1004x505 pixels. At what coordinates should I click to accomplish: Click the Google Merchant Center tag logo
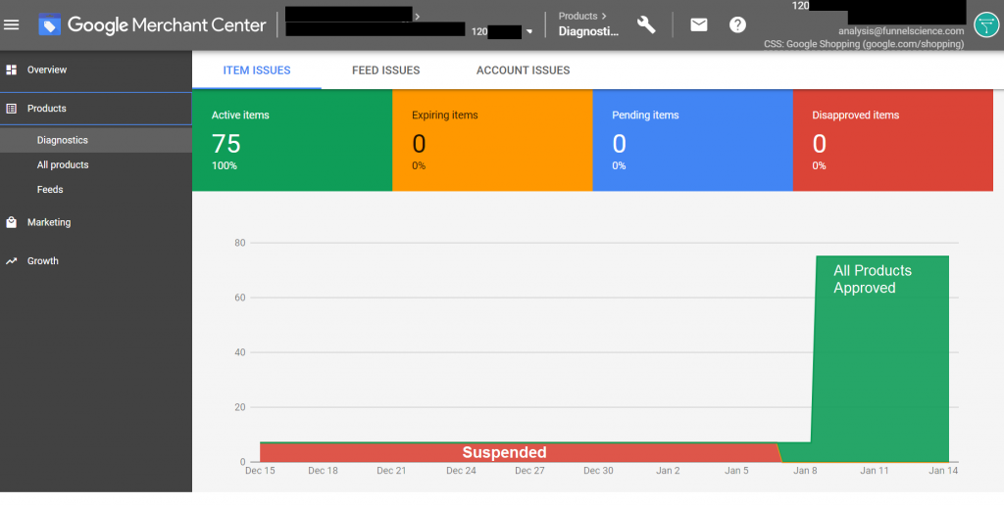pyautogui.click(x=49, y=24)
